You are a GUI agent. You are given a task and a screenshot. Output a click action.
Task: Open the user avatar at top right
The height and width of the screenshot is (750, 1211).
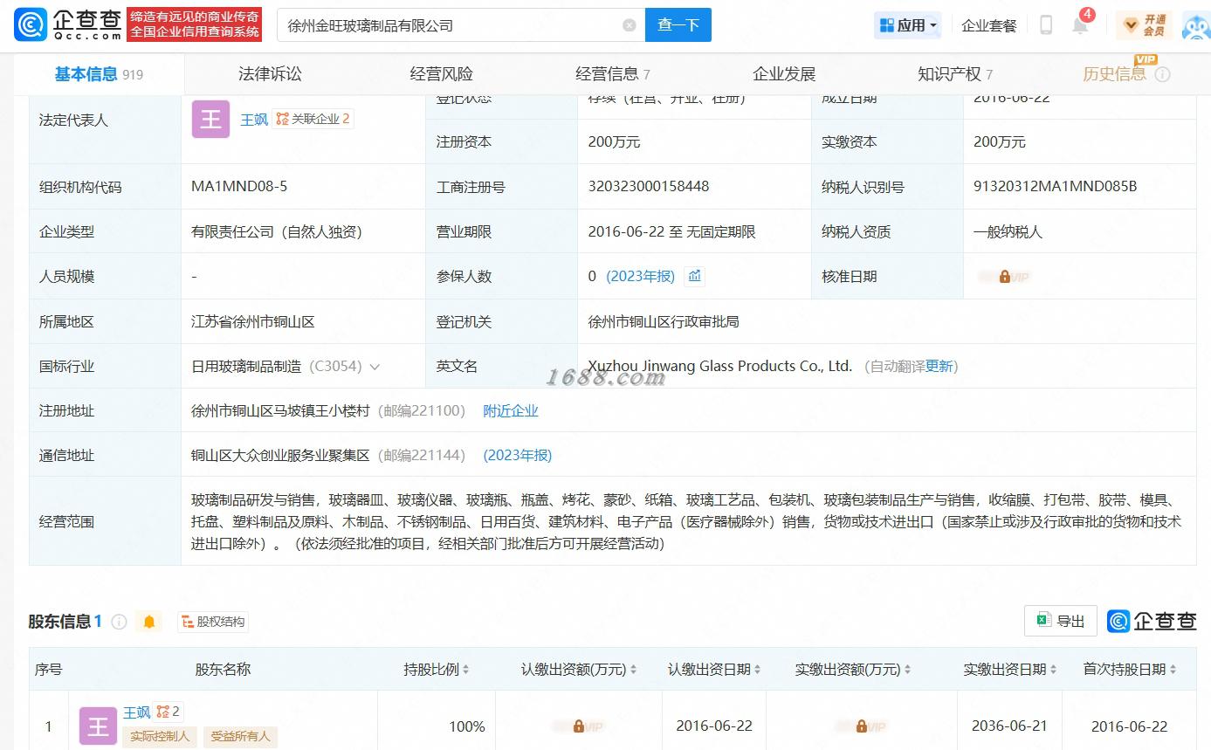coord(1196,25)
